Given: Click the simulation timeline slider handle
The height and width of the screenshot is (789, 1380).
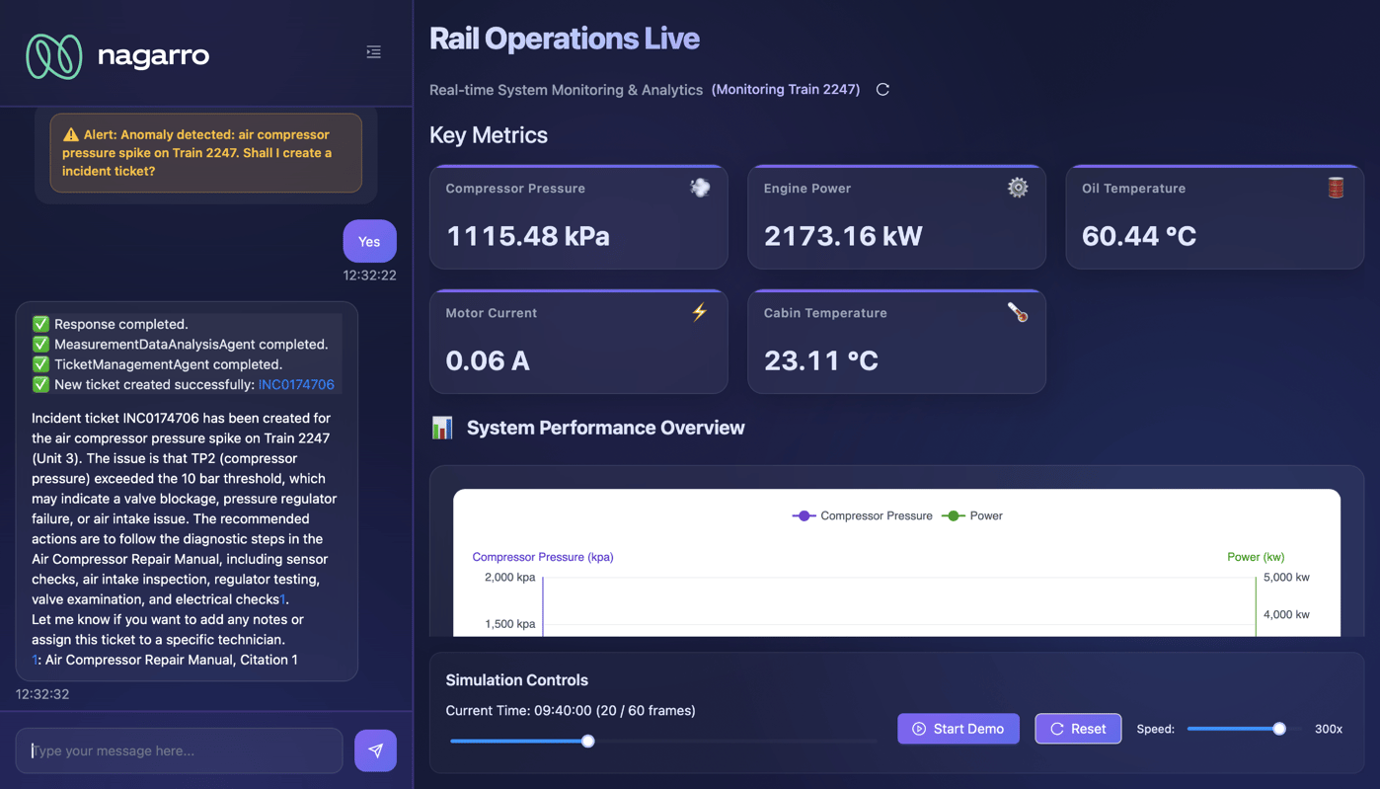Looking at the screenshot, I should point(588,741).
